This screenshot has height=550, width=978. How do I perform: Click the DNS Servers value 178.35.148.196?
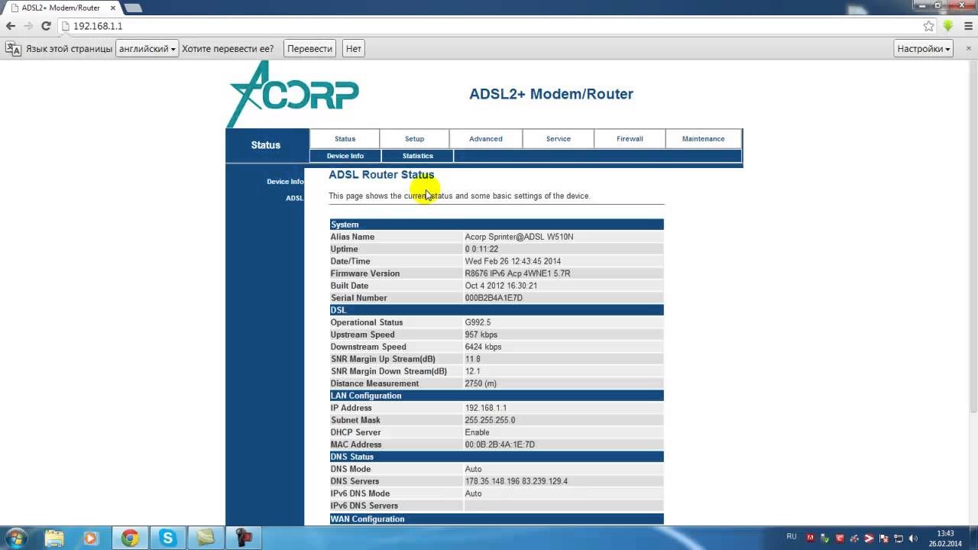[491, 481]
